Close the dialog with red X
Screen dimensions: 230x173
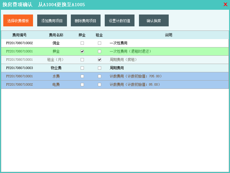tap(225, 4)
